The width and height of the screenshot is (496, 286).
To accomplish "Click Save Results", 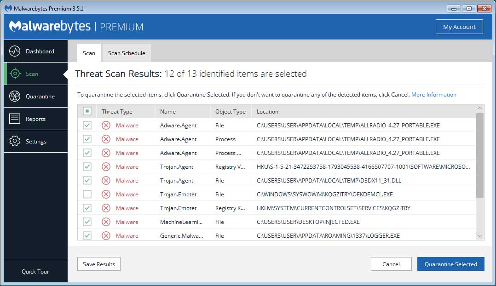I will (98, 264).
